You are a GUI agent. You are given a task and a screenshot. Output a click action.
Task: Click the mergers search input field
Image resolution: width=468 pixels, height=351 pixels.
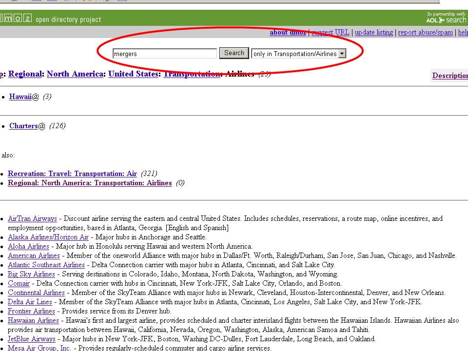tap(165, 54)
